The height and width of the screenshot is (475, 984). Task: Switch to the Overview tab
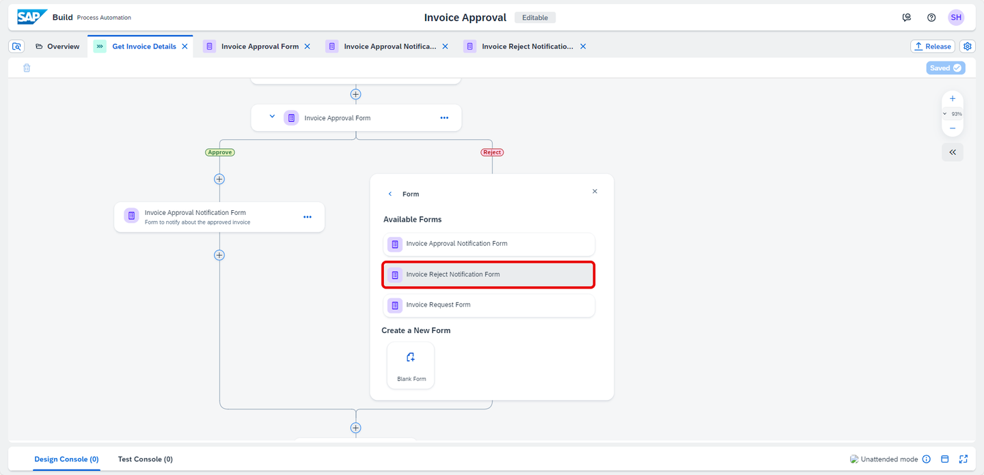57,46
